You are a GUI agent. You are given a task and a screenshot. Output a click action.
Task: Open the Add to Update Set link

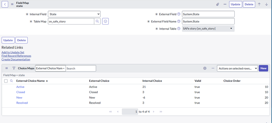click(x=13, y=52)
